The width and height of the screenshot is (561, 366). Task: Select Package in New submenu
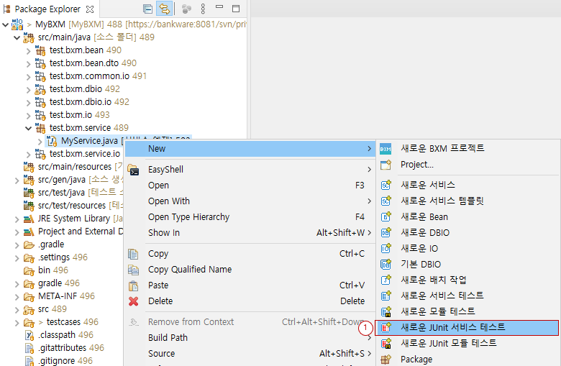click(x=467, y=359)
